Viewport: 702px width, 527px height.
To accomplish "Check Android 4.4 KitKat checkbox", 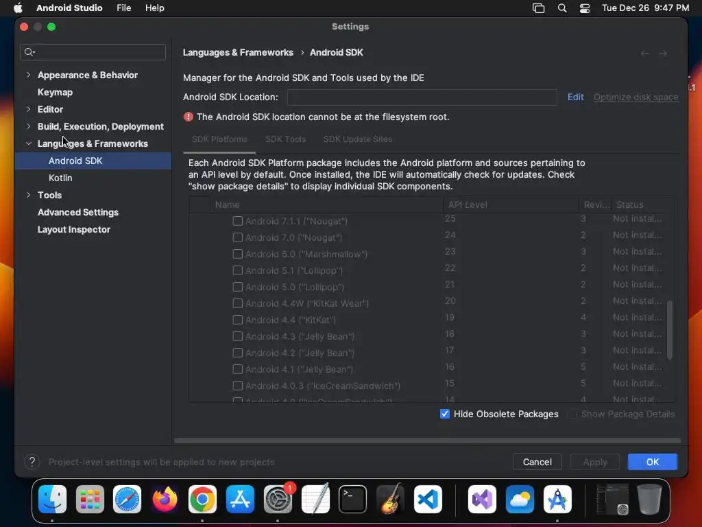I will [238, 320].
